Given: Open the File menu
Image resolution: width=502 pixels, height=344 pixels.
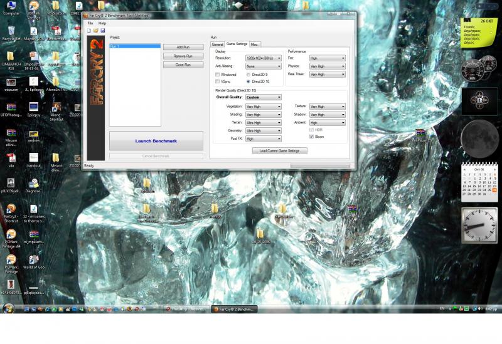Looking at the screenshot, I should point(90,23).
